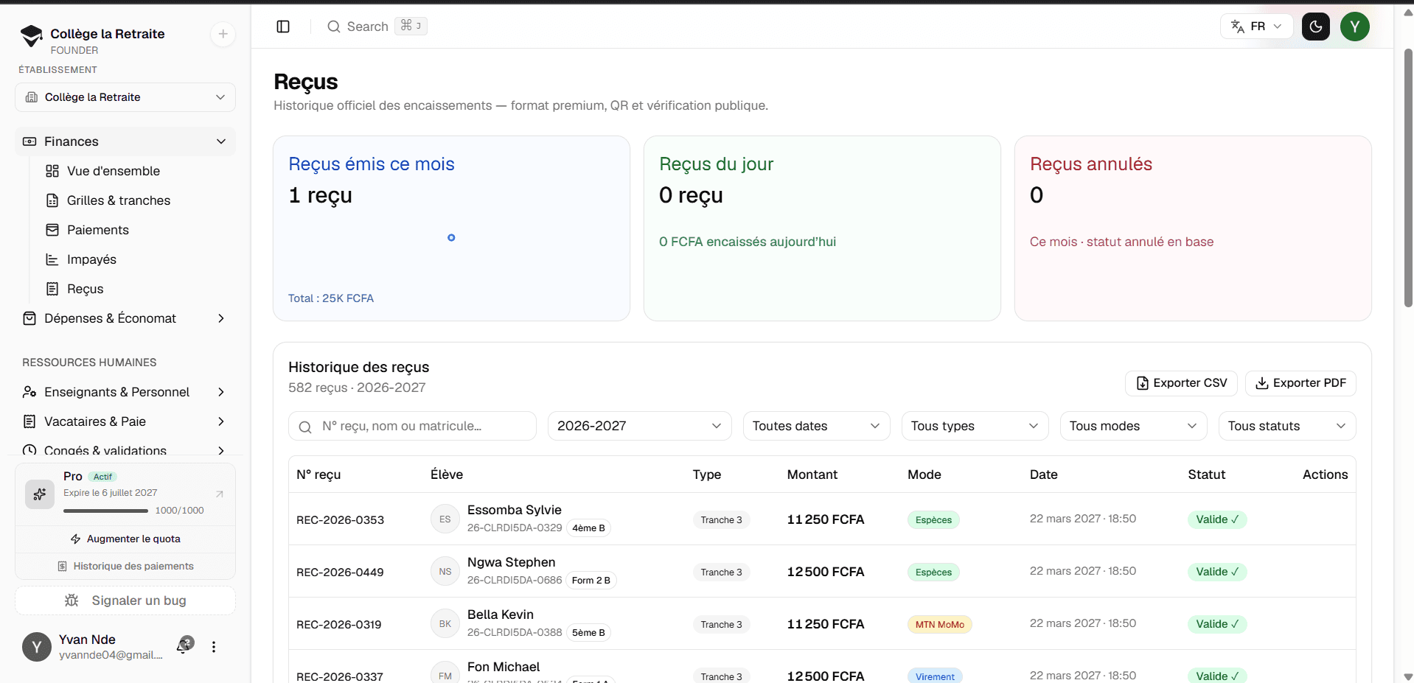Expand Congés & validations section
The image size is (1414, 683).
(x=125, y=450)
